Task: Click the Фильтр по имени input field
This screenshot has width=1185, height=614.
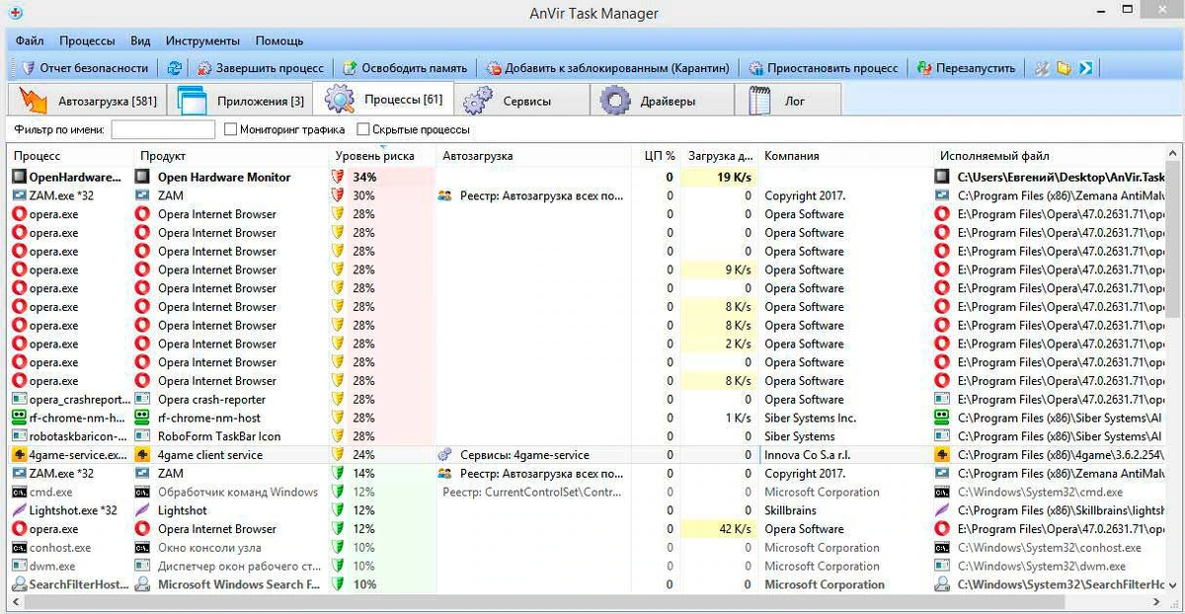Action: (163, 129)
